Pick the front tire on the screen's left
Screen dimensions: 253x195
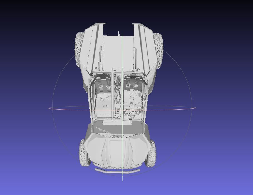[84, 153]
